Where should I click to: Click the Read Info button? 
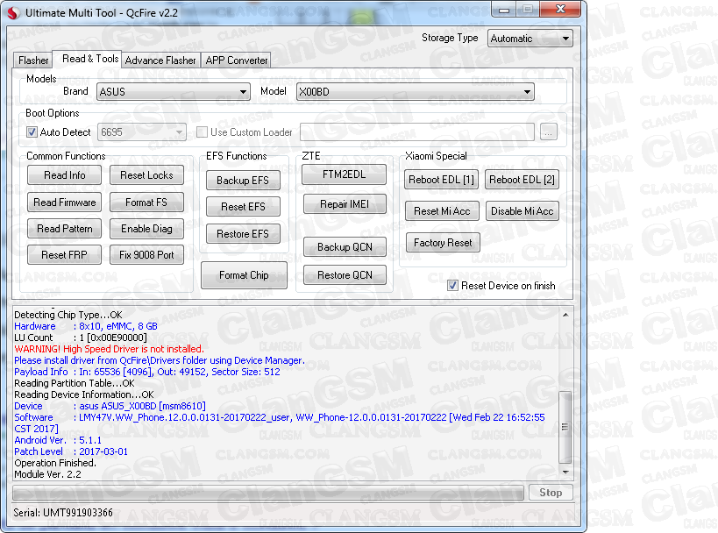(65, 175)
